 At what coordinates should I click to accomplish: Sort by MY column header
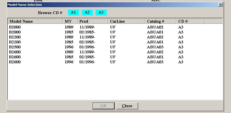pos(70,21)
